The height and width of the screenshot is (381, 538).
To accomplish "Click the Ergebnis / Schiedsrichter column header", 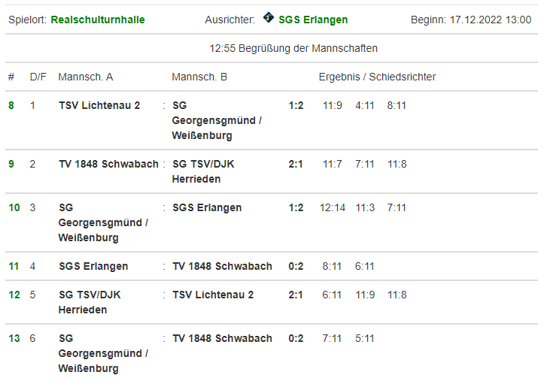I will (x=377, y=77).
